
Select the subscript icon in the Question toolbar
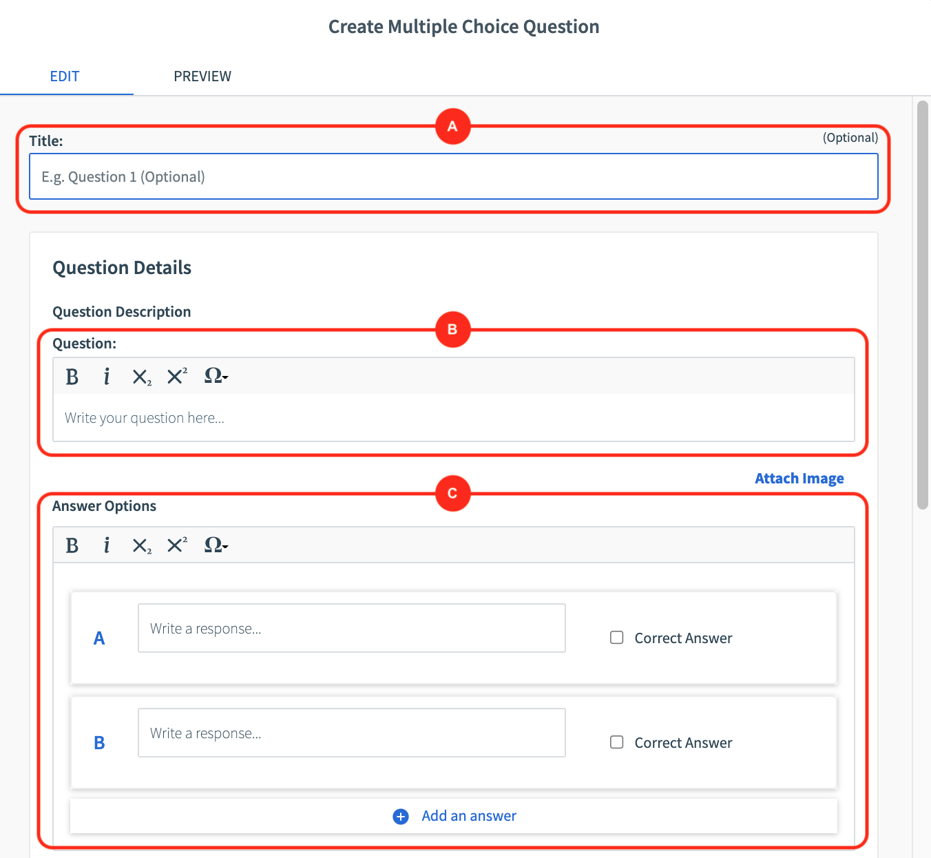pos(141,376)
